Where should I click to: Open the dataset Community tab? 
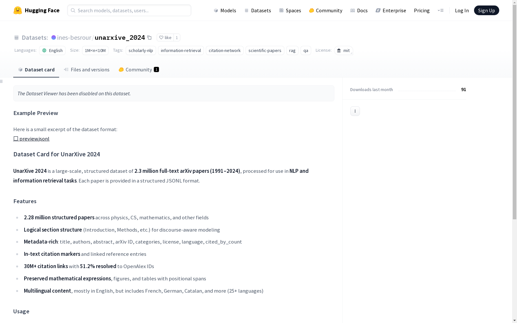click(139, 70)
